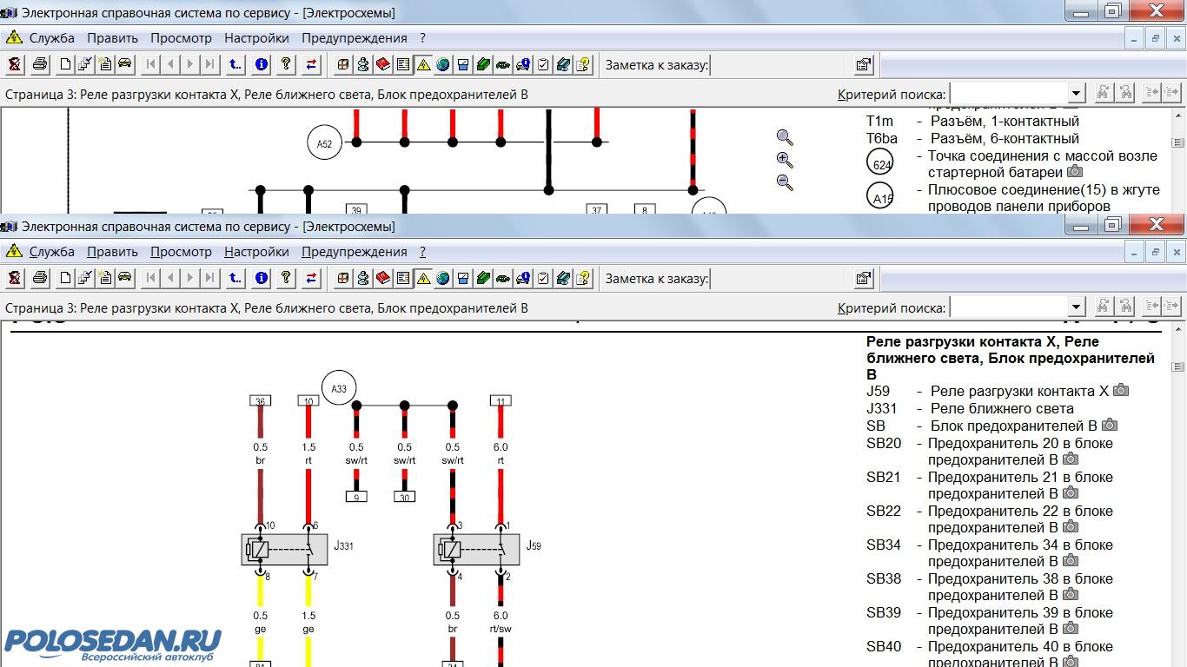This screenshot has width=1187, height=667.
Task: Click the Служба menu in the upper window
Action: tap(51, 38)
